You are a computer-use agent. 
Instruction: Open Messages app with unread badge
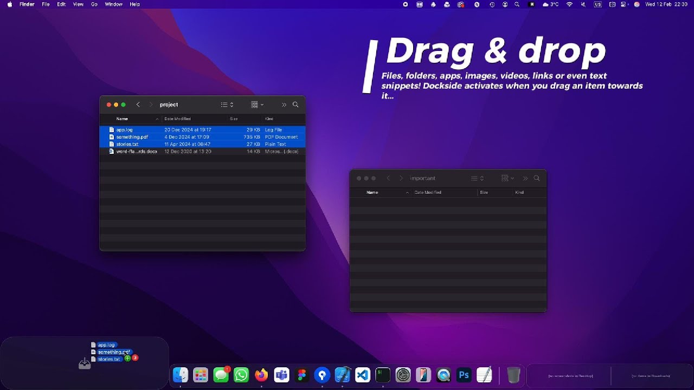point(221,375)
